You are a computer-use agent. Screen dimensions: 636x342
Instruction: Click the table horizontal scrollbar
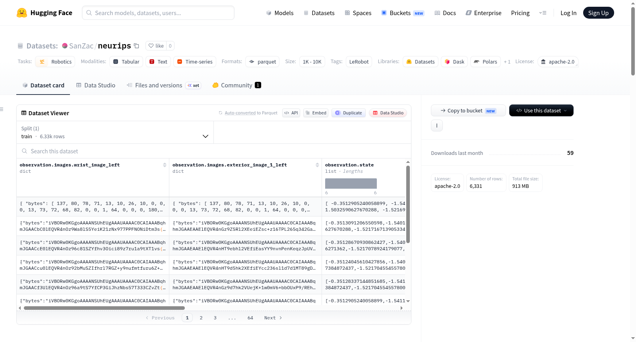pyautogui.click(x=104, y=308)
